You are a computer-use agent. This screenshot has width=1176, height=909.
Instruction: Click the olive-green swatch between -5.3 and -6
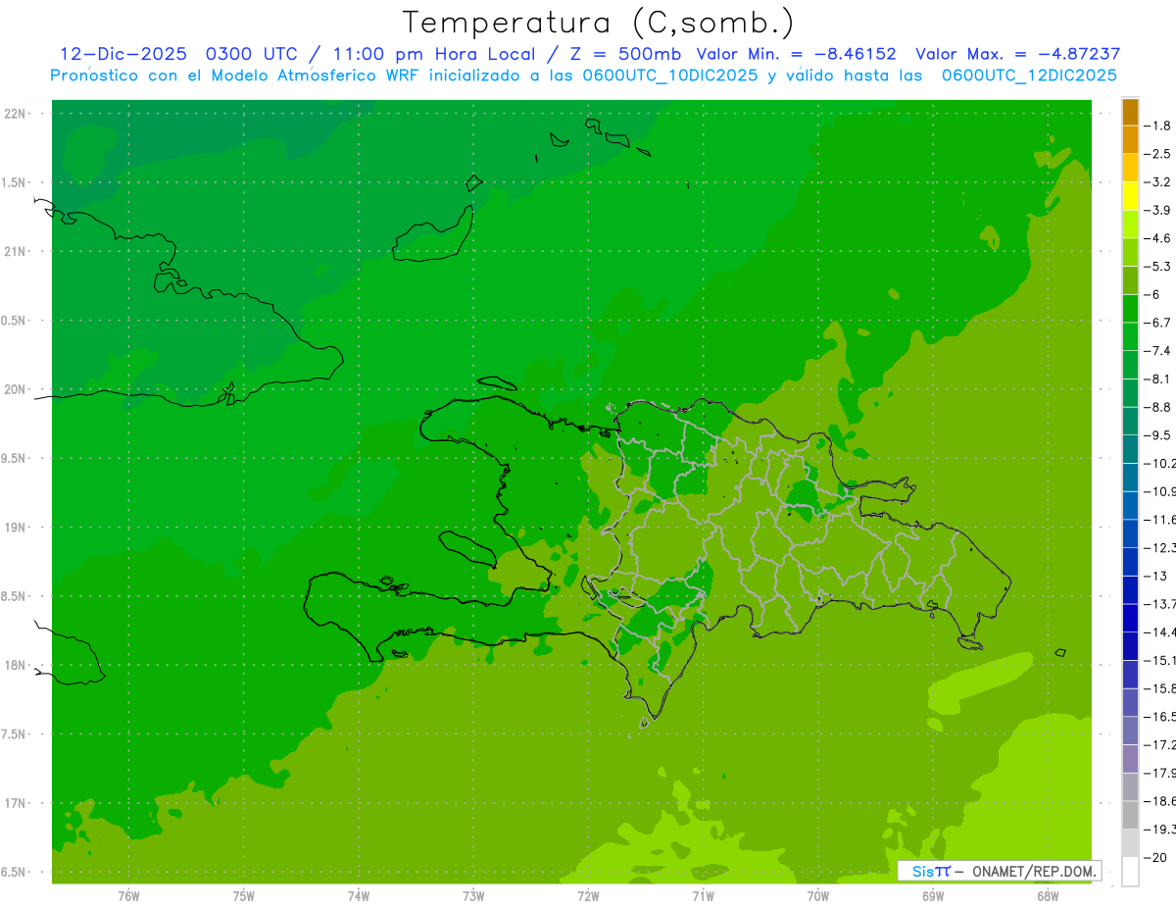[1130, 280]
